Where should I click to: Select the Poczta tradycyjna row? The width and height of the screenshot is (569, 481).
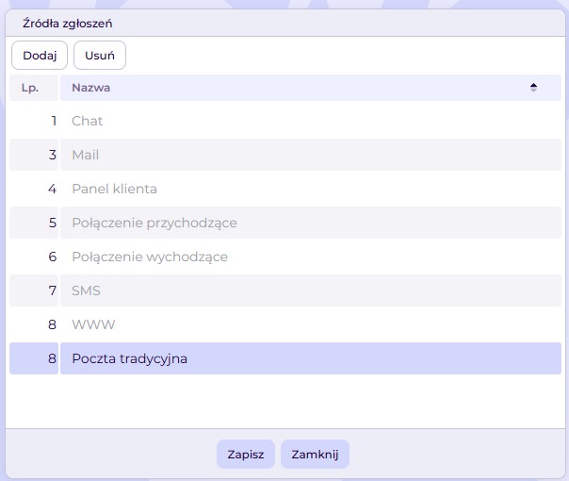pyautogui.click(x=285, y=358)
